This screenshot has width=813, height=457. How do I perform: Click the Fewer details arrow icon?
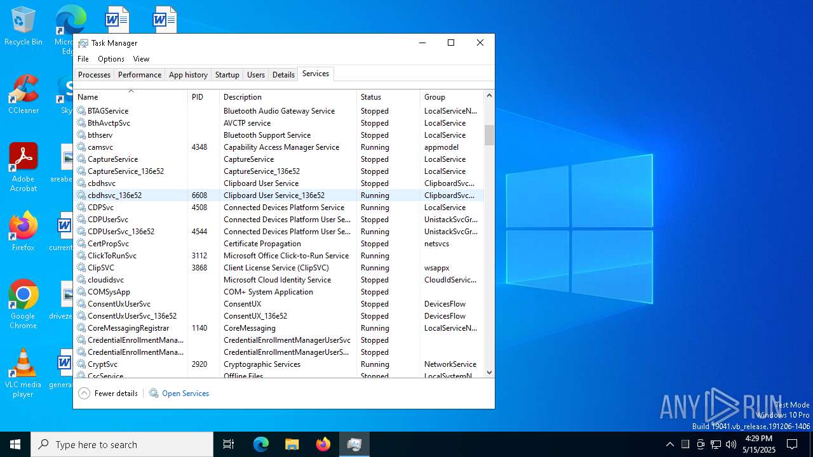coord(84,393)
